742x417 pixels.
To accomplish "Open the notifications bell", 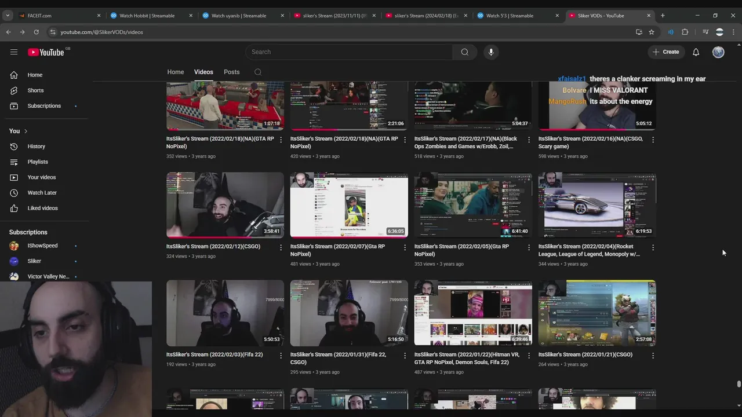I will pyautogui.click(x=696, y=52).
